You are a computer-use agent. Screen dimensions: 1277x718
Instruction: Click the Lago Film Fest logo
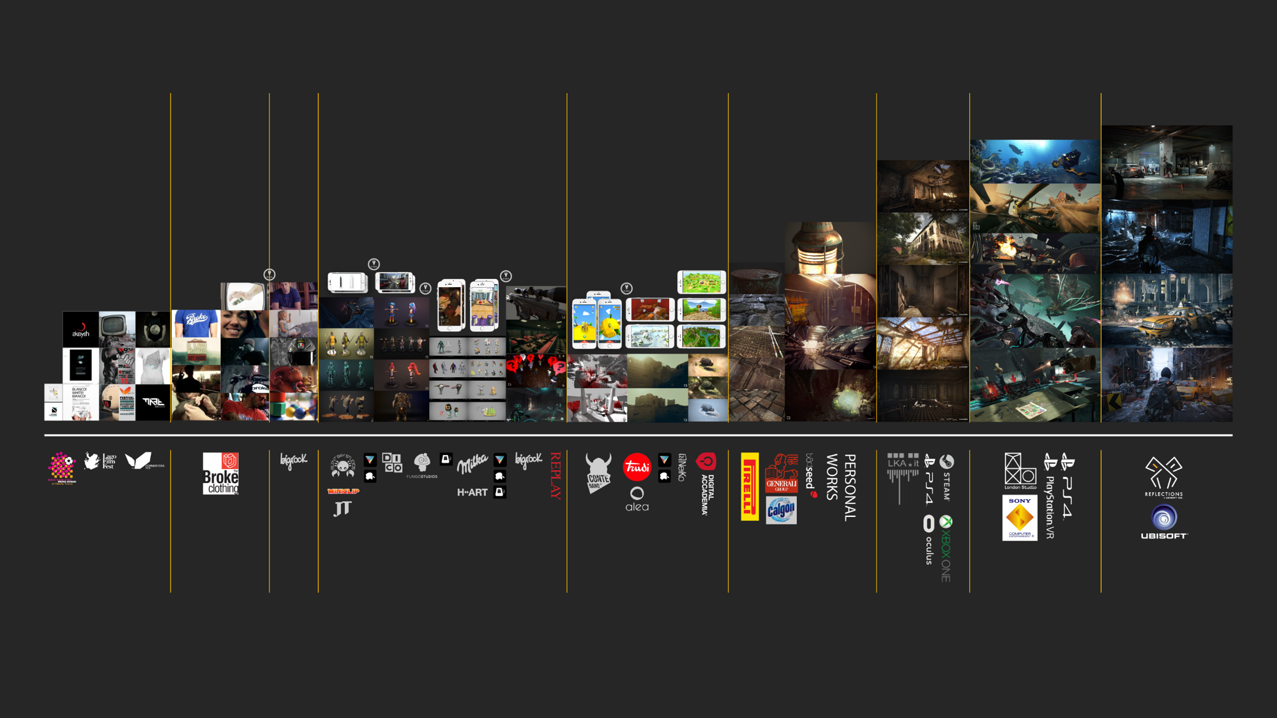[x=100, y=461]
